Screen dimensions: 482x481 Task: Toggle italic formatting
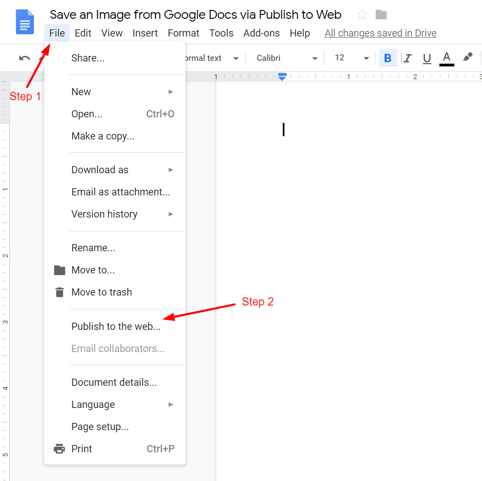pyautogui.click(x=408, y=58)
